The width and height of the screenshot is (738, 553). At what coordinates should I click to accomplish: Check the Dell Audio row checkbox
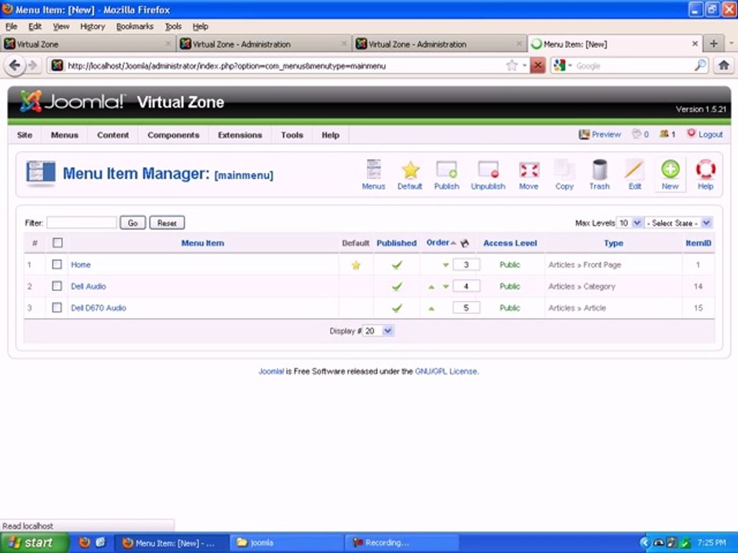coord(57,286)
